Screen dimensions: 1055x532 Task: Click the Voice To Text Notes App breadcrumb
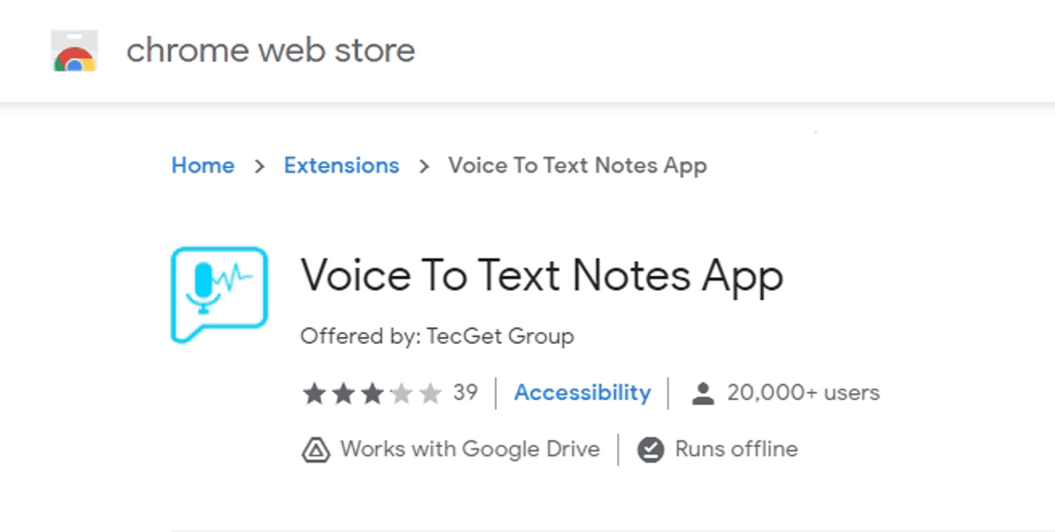tap(577, 165)
